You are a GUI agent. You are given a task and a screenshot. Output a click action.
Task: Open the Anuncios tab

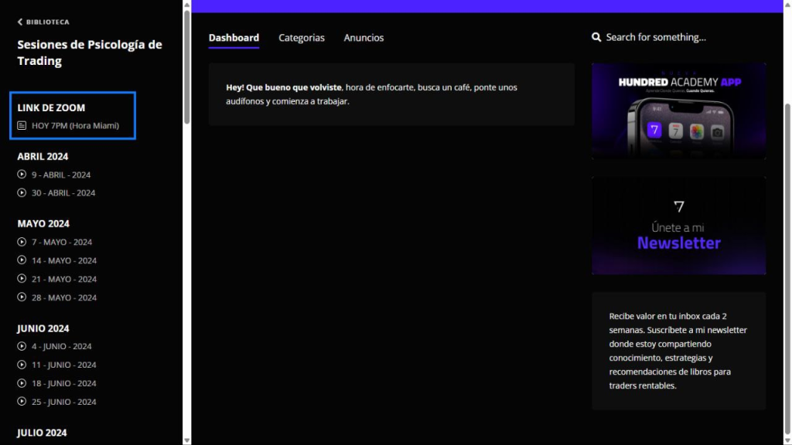[x=364, y=38]
